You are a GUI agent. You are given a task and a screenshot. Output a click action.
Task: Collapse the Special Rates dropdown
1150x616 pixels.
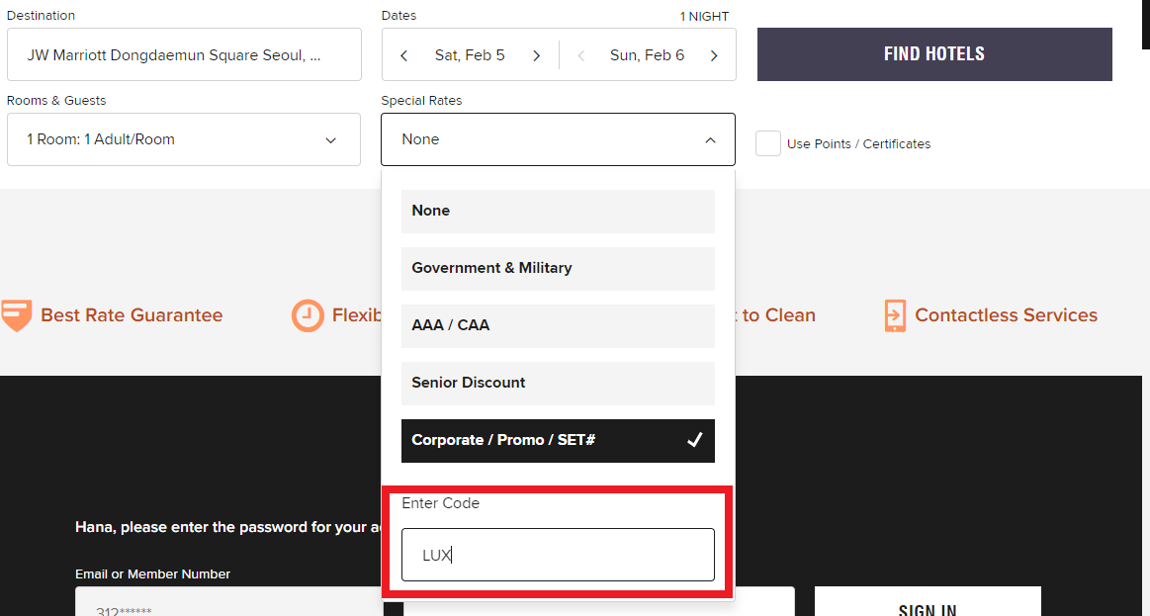click(x=558, y=139)
